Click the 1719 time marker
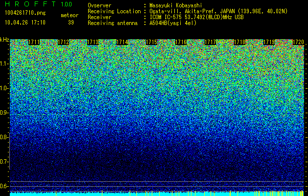 (269, 42)
